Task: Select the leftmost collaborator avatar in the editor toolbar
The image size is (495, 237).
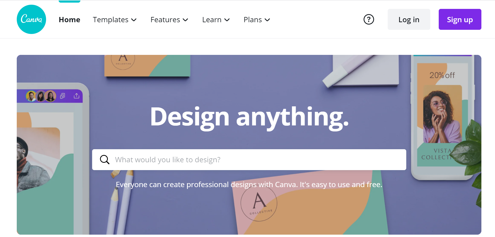Action: pyautogui.click(x=31, y=96)
